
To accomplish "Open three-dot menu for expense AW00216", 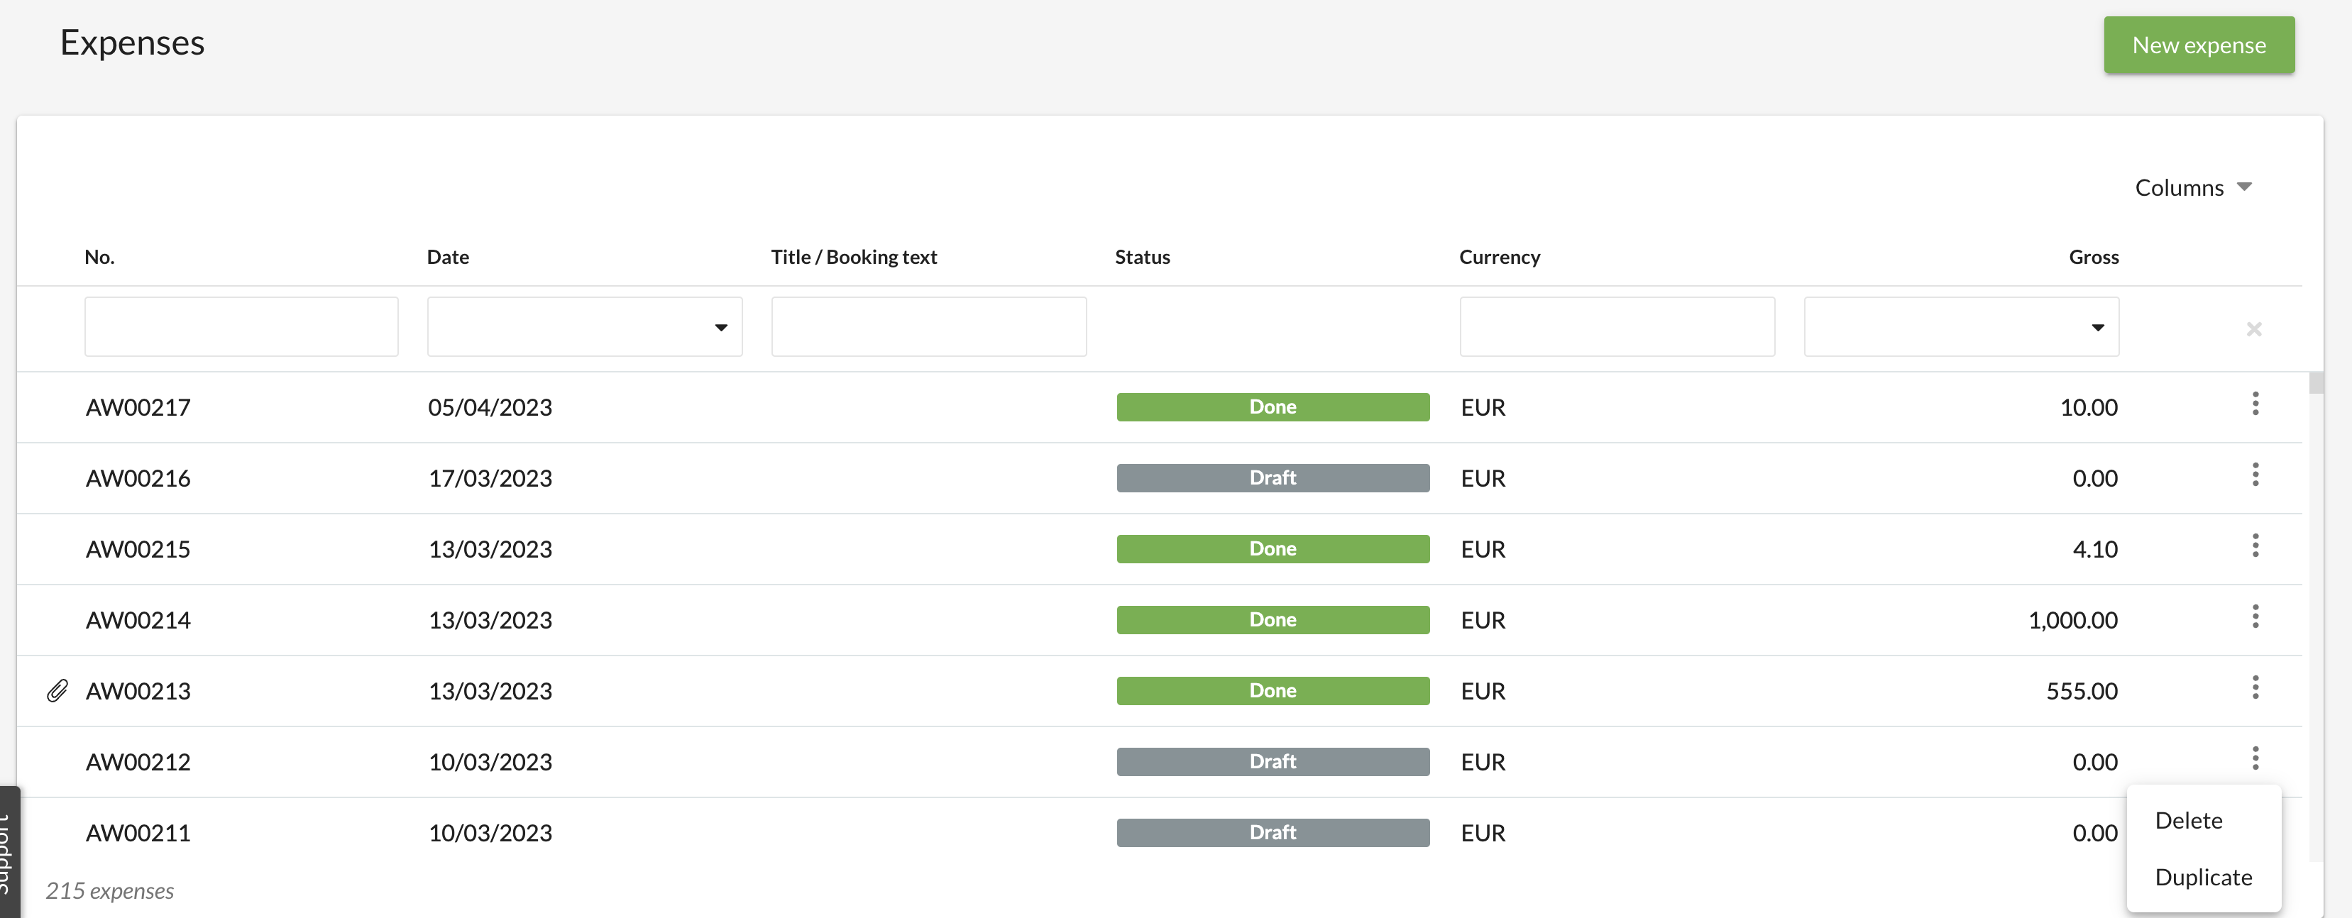I will coord(2254,475).
